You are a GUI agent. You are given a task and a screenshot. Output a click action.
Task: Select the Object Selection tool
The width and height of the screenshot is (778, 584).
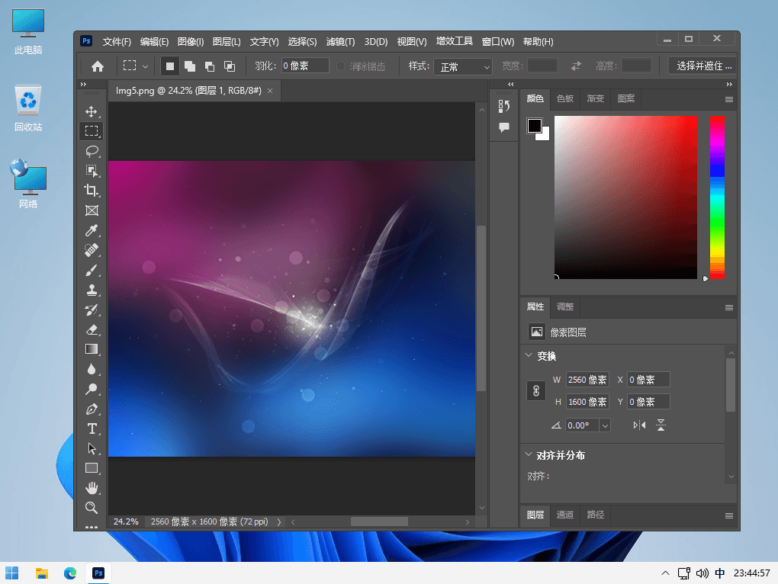point(92,171)
